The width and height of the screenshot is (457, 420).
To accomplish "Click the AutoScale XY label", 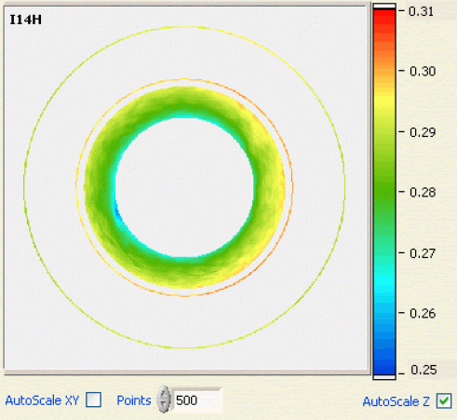I will click(x=42, y=400).
